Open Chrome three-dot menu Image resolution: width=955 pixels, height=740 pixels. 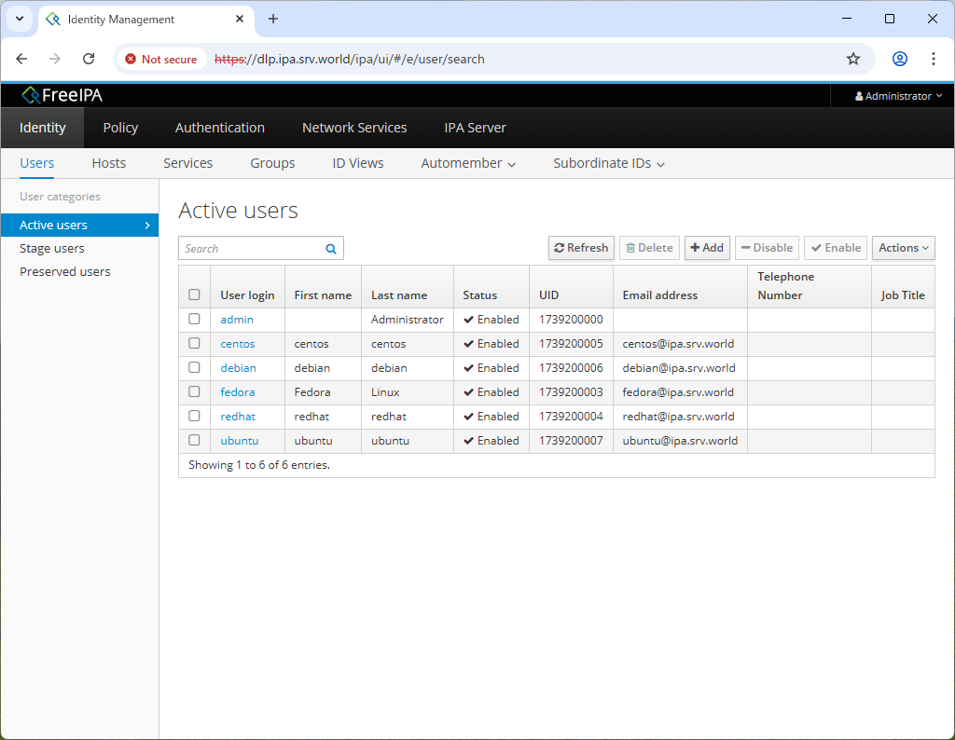(934, 59)
